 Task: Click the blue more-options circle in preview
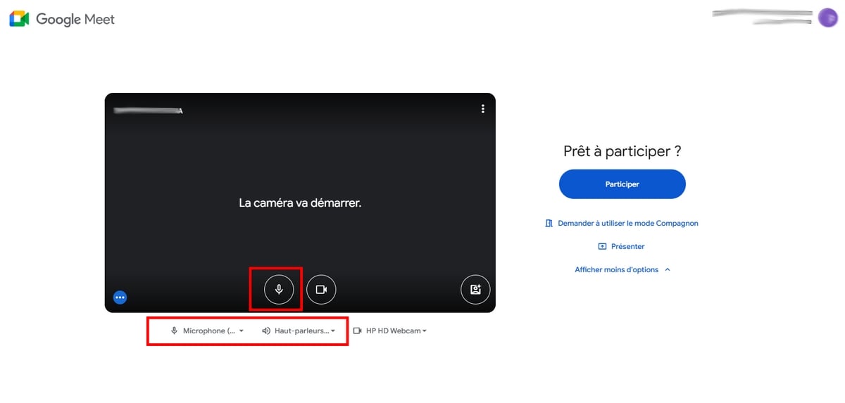pos(120,298)
